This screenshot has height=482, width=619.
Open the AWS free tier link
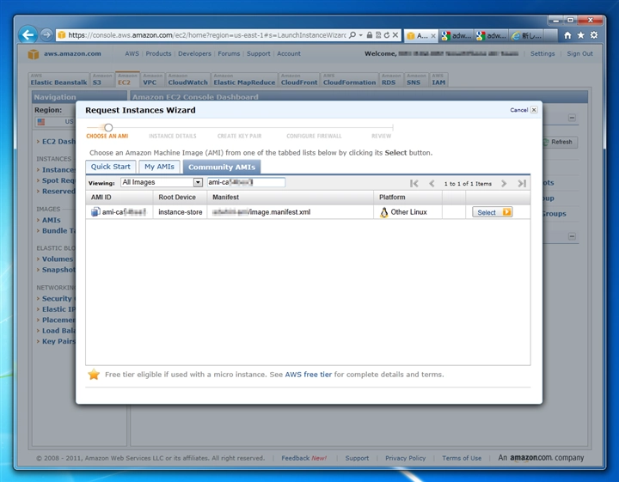(309, 375)
